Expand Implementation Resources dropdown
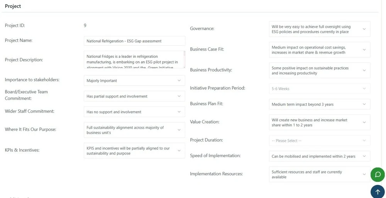The height and width of the screenshot is (198, 386). click(319, 175)
